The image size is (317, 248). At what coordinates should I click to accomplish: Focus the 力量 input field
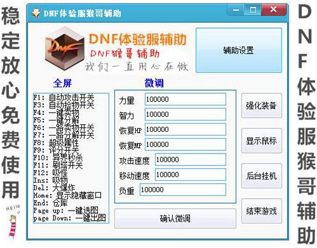pyautogui.click(x=185, y=99)
